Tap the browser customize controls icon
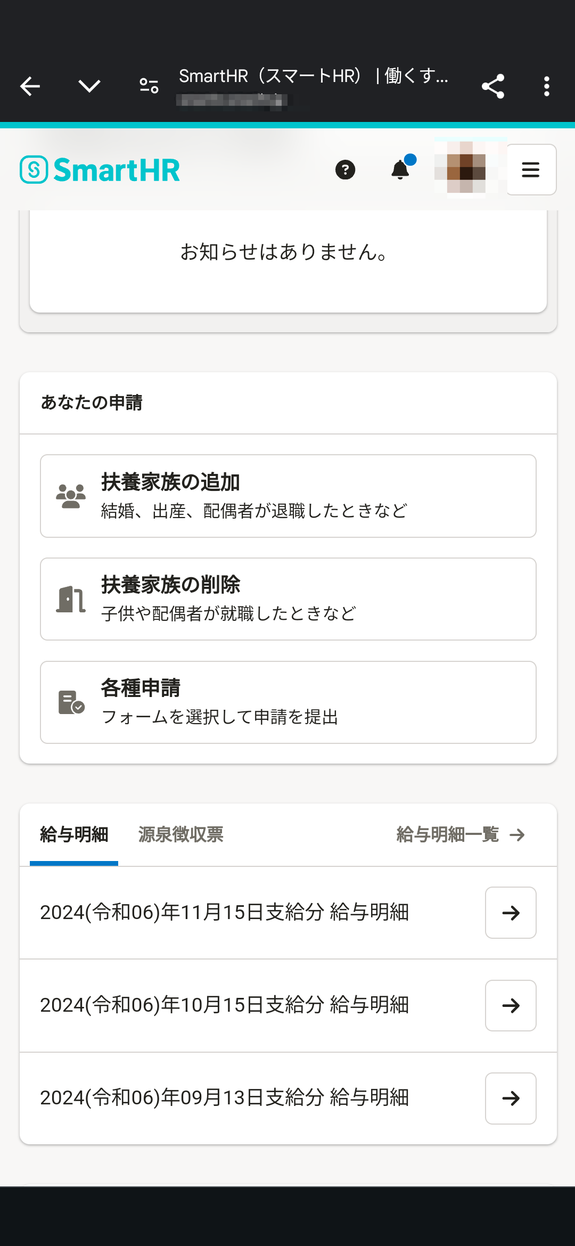575x1246 pixels. click(147, 85)
